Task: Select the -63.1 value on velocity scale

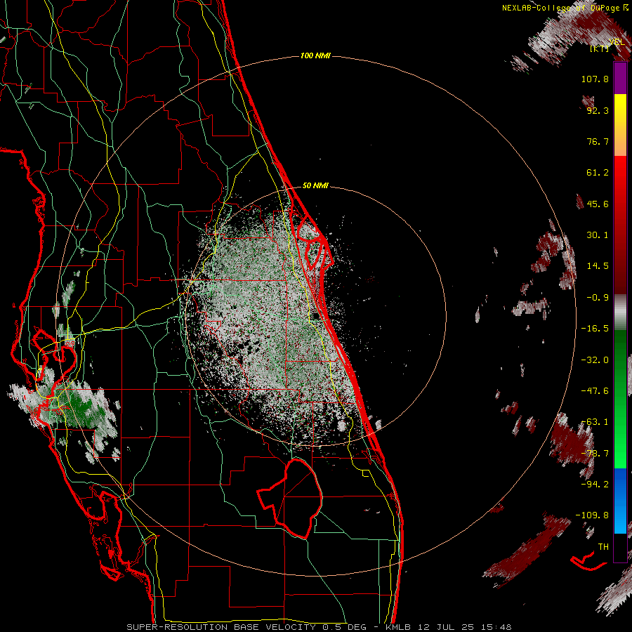Action: click(x=595, y=422)
